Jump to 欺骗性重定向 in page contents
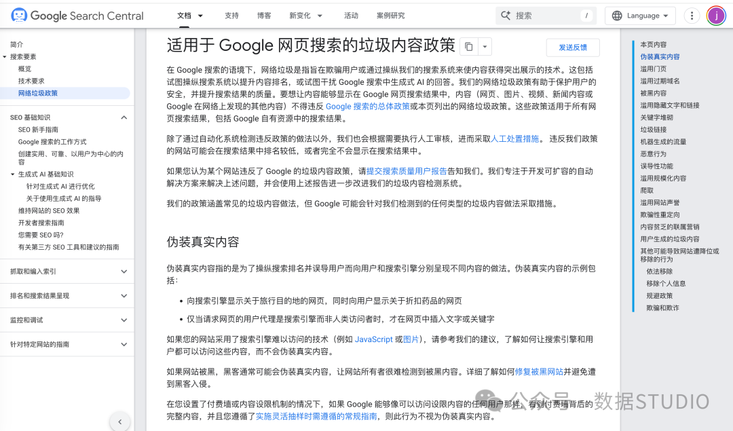Viewport: 733px width, 431px height. point(660,214)
